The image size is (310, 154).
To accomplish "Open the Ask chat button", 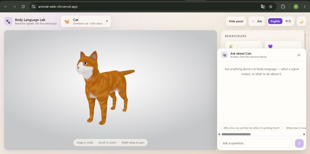I will [257, 21].
